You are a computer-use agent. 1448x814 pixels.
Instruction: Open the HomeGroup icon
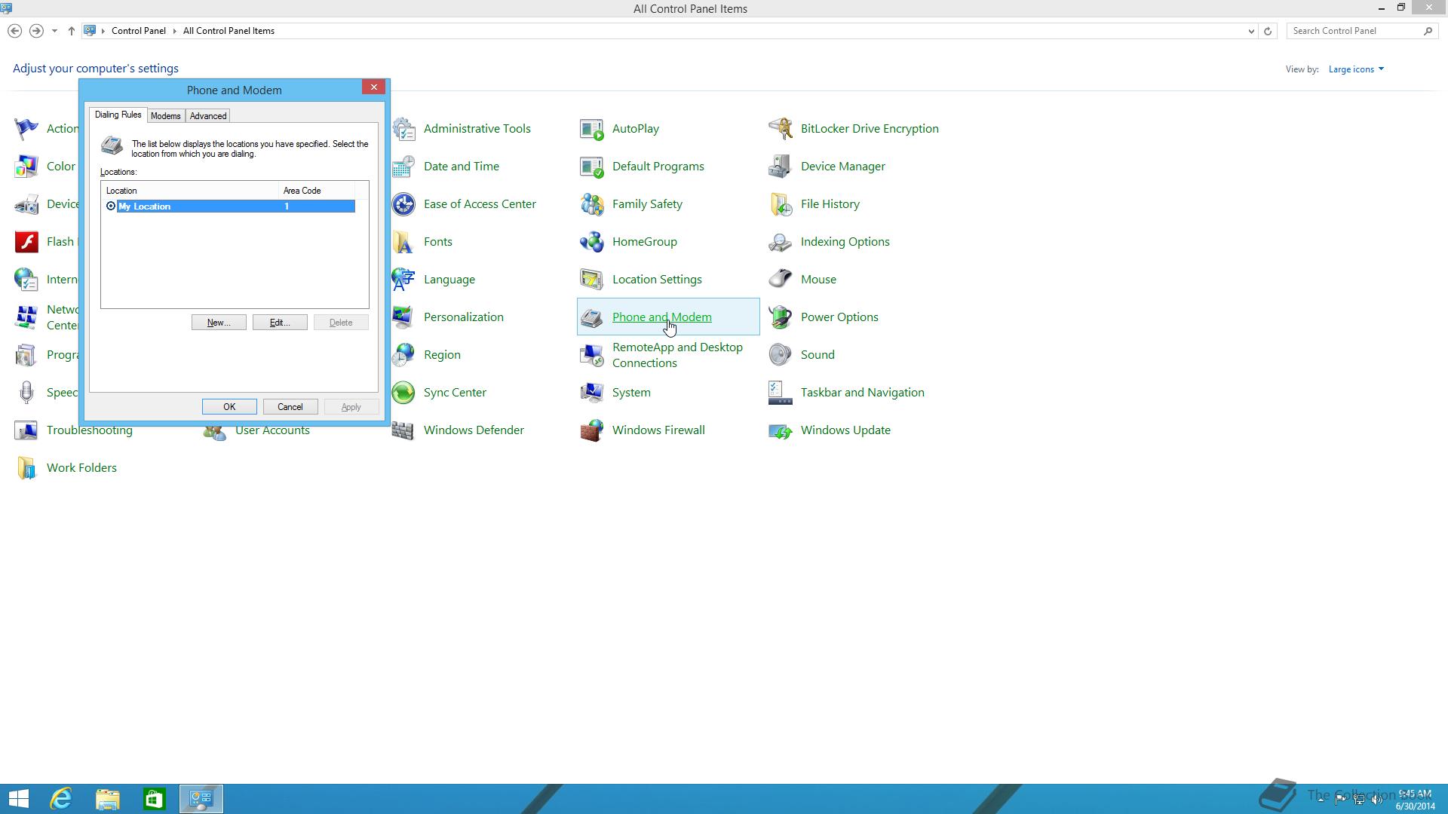tap(592, 242)
